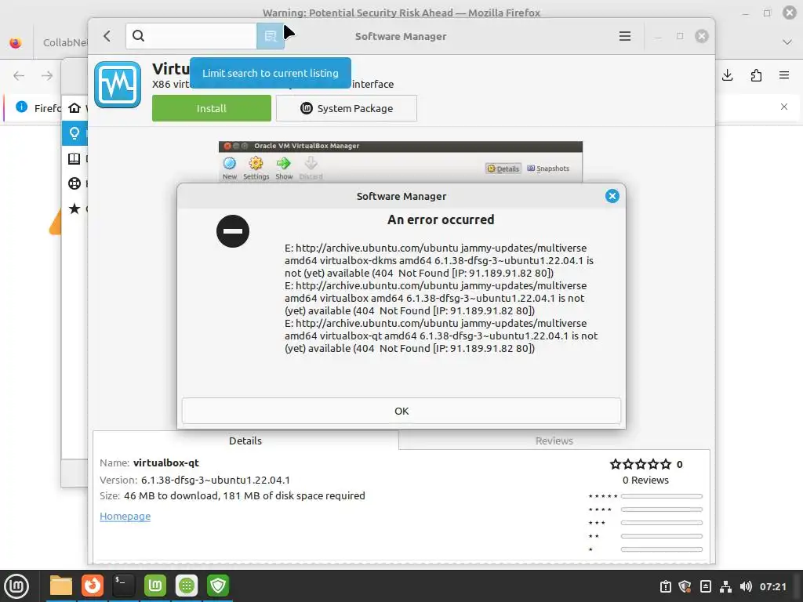Click the home icon in background window
803x602 pixels.
74,108
